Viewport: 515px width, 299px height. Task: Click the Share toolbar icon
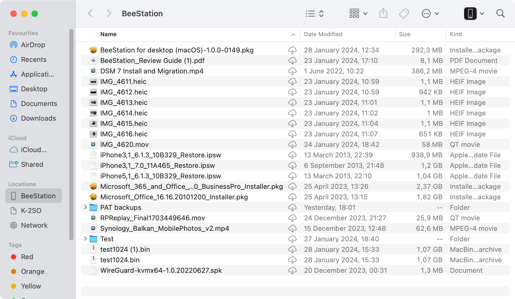click(383, 13)
